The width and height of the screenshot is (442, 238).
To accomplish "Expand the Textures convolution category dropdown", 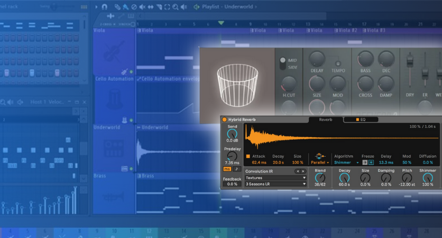I will (275, 178).
